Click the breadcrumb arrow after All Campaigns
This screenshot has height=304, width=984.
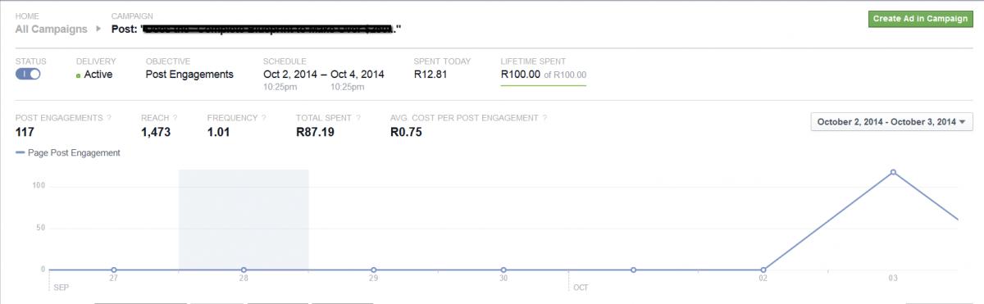(98, 29)
